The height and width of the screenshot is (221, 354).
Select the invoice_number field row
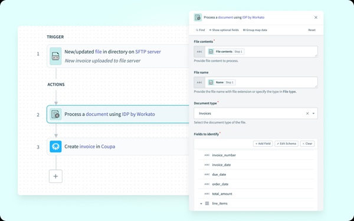[x=256, y=155]
